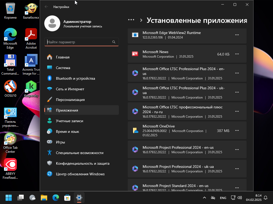Click the Найти параметр search field

[x=82, y=42]
